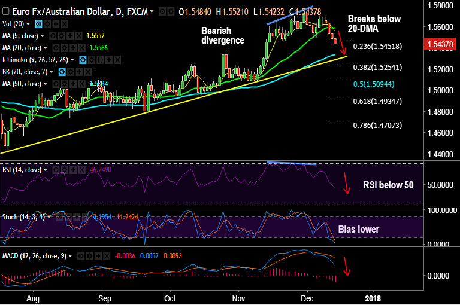This screenshot has width=460, height=305.
Task: Remove the MA (50, close) indicator
Action: (x=82, y=84)
